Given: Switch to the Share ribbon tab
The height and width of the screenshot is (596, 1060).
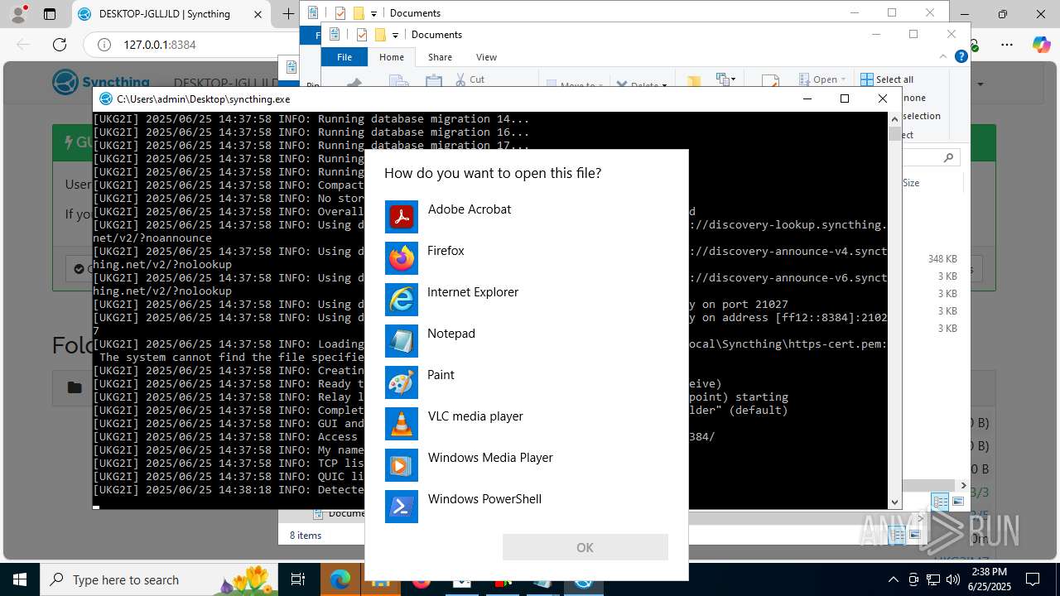Looking at the screenshot, I should tap(440, 57).
